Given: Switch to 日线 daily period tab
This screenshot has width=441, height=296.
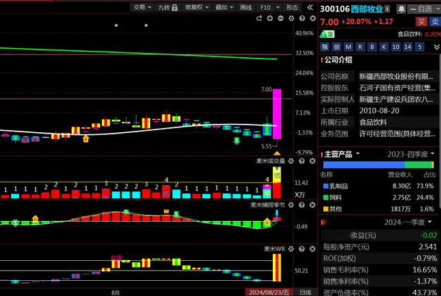Looking at the screenshot, I should pos(305,293).
